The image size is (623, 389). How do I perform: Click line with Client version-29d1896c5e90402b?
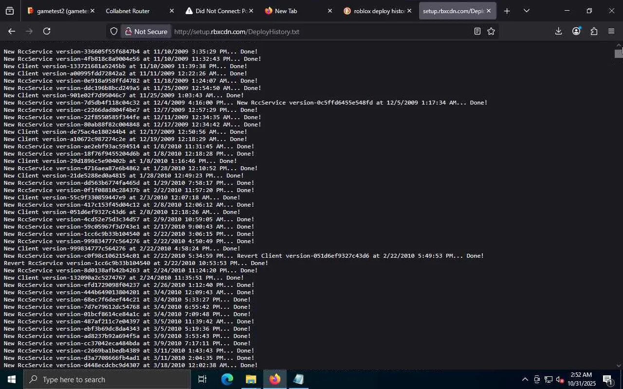click(121, 161)
